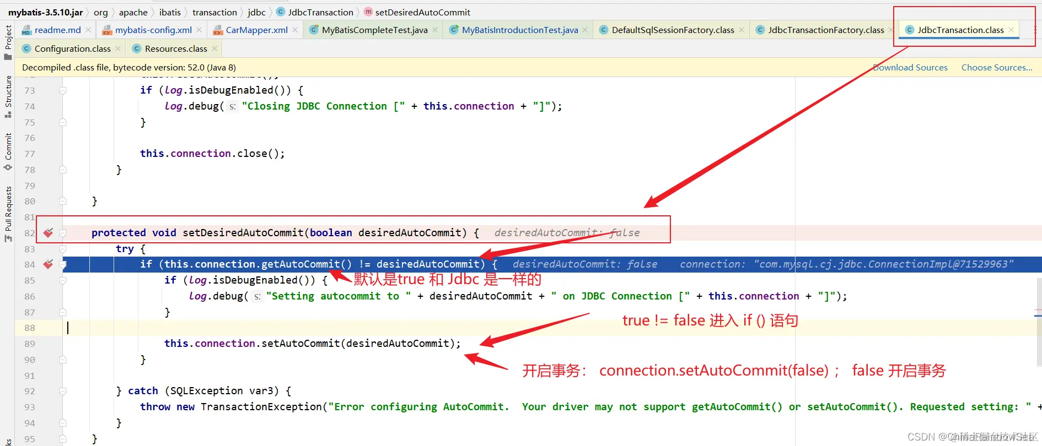Viewport: 1042px width, 446px height.
Task: Select the JdbcTransaction.class tab
Action: pyautogui.click(x=960, y=30)
